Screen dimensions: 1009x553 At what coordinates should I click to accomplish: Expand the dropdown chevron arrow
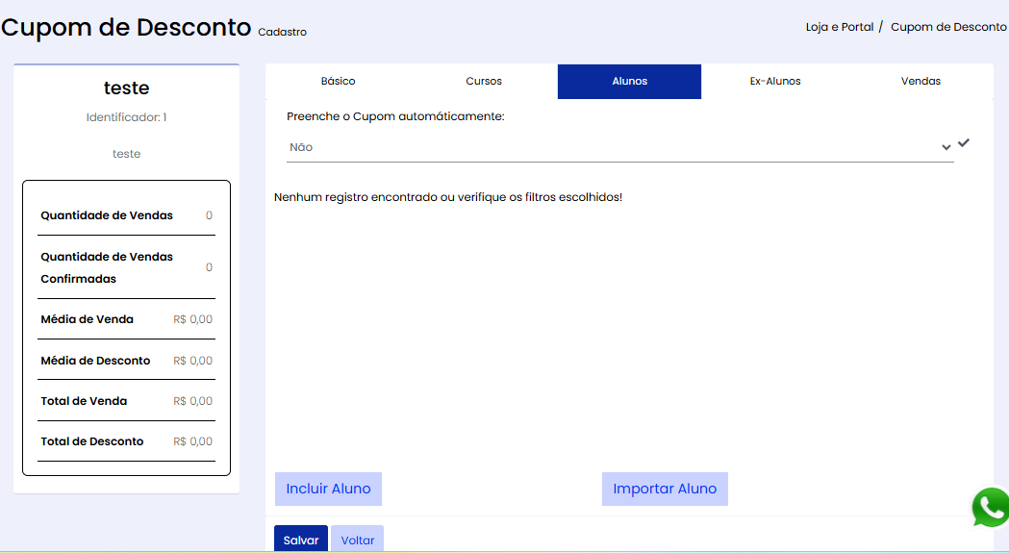pos(946,147)
